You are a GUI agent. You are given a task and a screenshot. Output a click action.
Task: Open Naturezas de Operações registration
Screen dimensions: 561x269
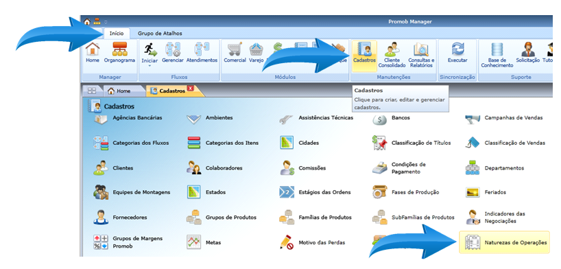point(504,242)
